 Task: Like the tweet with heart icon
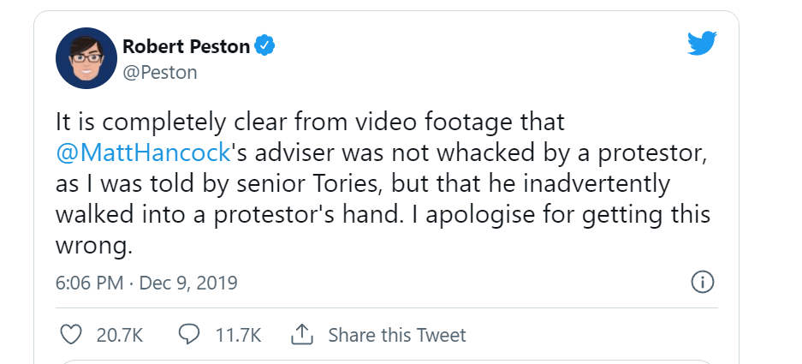click(x=71, y=334)
